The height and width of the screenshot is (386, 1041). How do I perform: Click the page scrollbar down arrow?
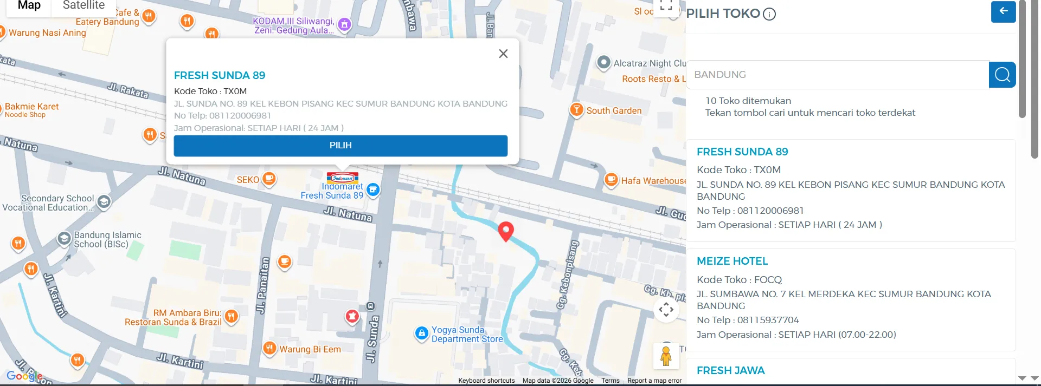pyautogui.click(x=1034, y=378)
